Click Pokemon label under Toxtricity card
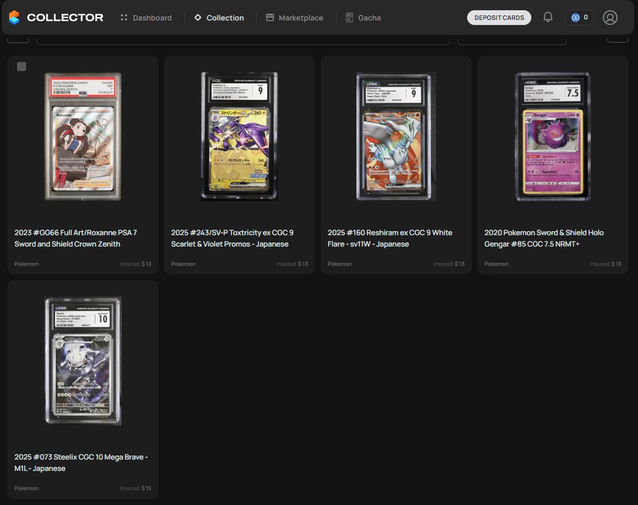This screenshot has width=638, height=505. coord(183,264)
